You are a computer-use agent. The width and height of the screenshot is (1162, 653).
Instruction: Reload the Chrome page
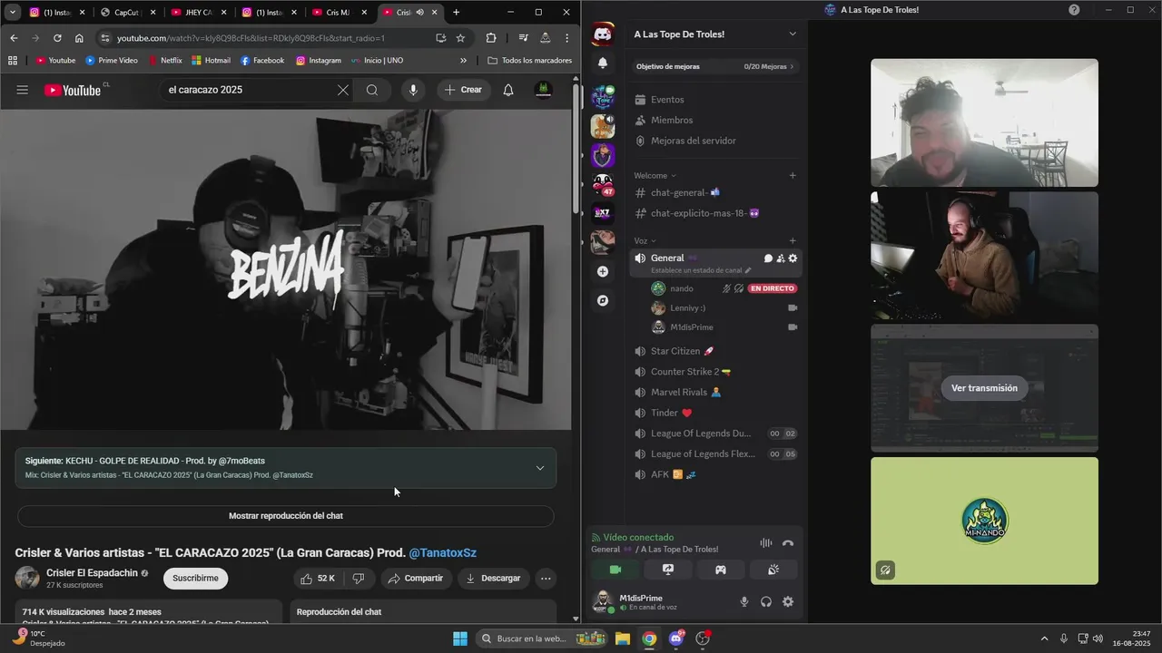pos(57,38)
